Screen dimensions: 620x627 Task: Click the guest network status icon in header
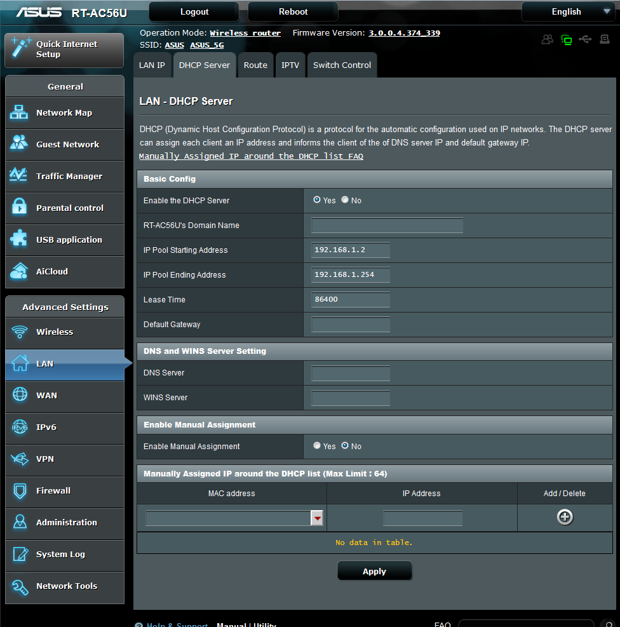pos(547,39)
